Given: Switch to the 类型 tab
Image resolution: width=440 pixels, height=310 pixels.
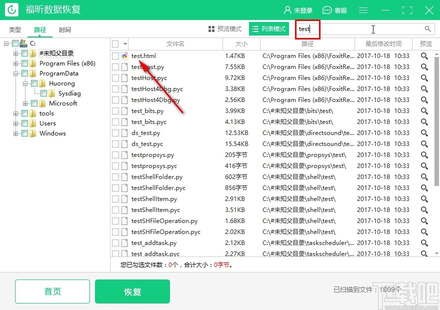Looking at the screenshot, I should coord(15,29).
